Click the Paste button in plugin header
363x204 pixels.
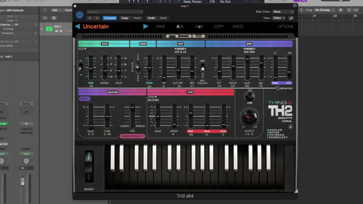(137, 18)
